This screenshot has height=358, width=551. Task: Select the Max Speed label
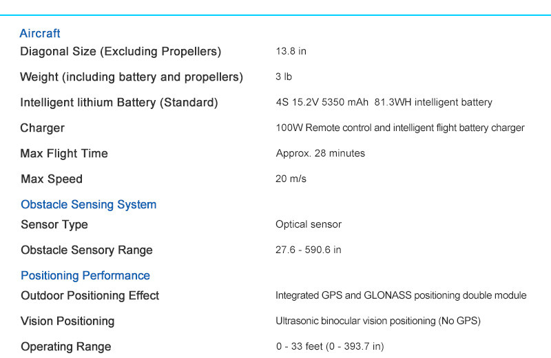(x=52, y=179)
